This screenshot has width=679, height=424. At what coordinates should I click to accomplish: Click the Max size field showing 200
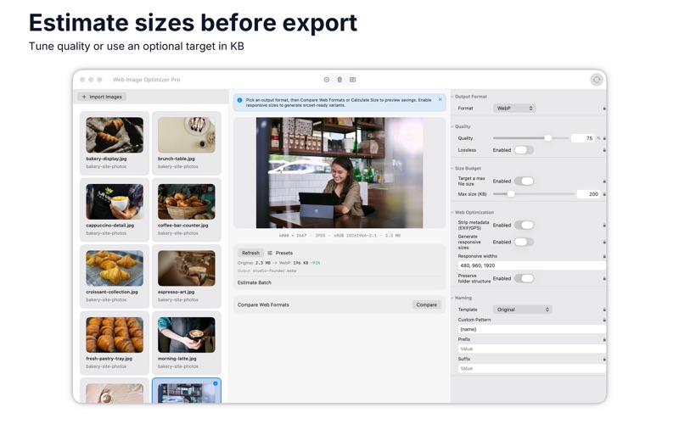[x=588, y=194]
